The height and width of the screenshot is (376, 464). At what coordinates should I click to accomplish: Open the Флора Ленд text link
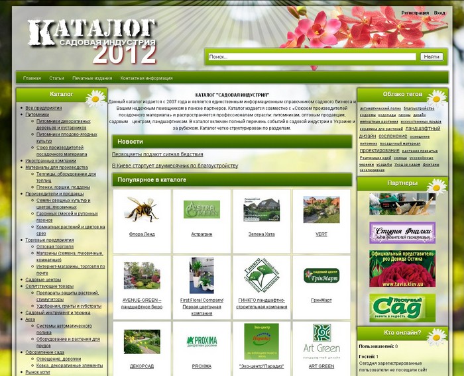pyautogui.click(x=142, y=234)
